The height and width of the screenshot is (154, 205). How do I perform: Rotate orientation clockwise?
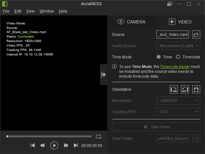(x=174, y=89)
